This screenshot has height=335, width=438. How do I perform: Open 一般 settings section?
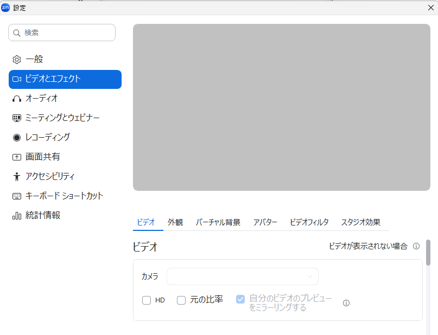click(x=65, y=60)
